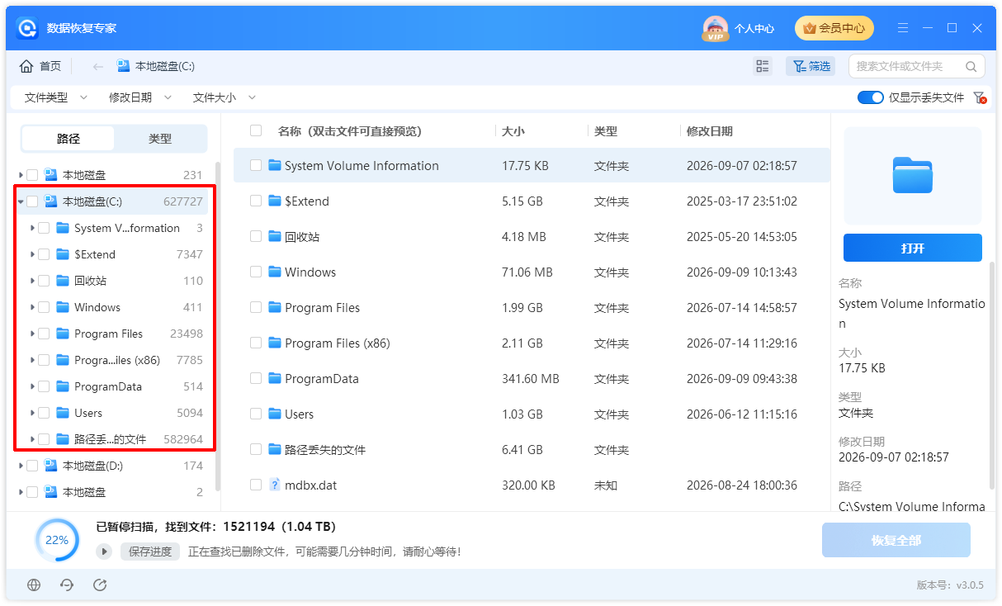
Task: Click the filter reset funnel icon
Action: (x=980, y=97)
